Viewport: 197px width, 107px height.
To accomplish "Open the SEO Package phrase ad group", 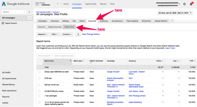I will (x=137, y=96).
